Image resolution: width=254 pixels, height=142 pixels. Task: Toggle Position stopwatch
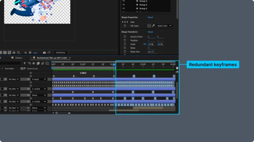pyautogui.click(x=125, y=40)
